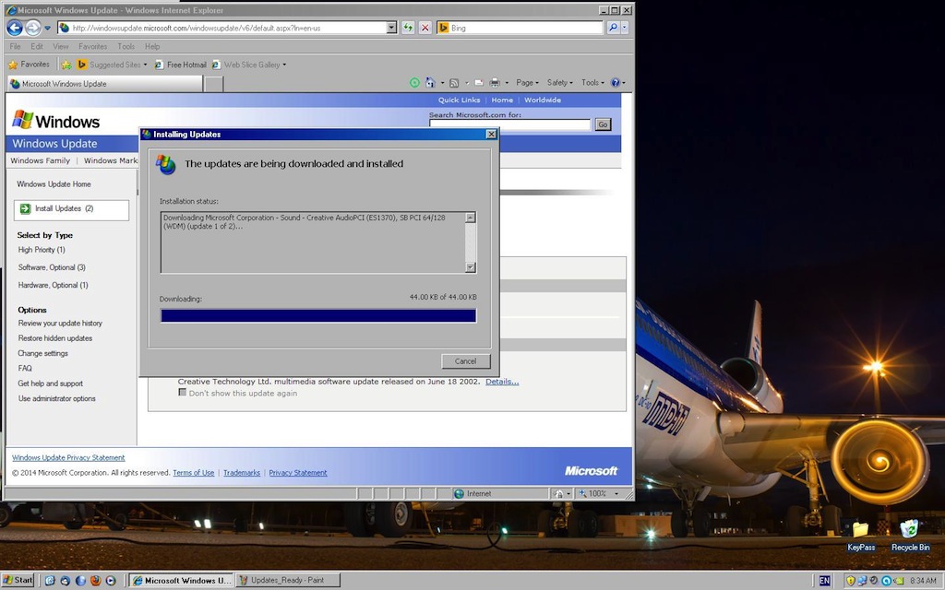Open the Help menu
This screenshot has width=945, height=590.
152,46
